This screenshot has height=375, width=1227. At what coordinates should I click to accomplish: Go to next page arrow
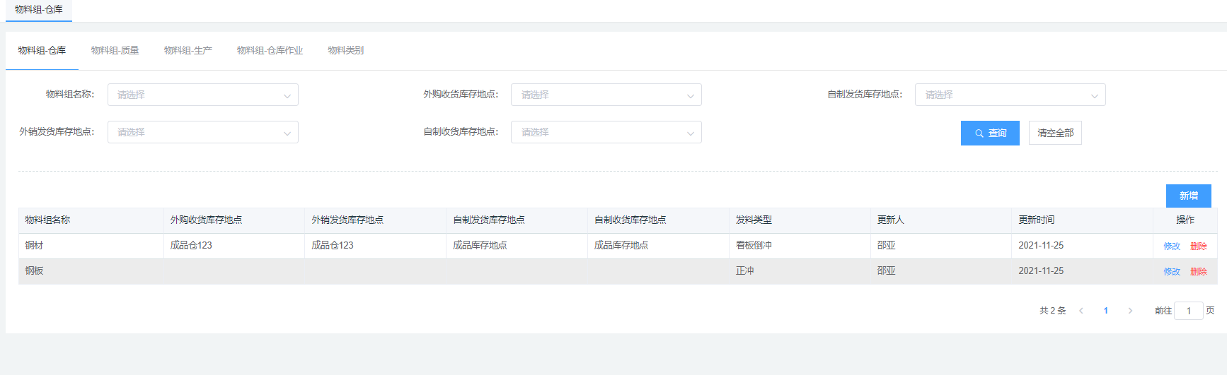coord(1130,311)
